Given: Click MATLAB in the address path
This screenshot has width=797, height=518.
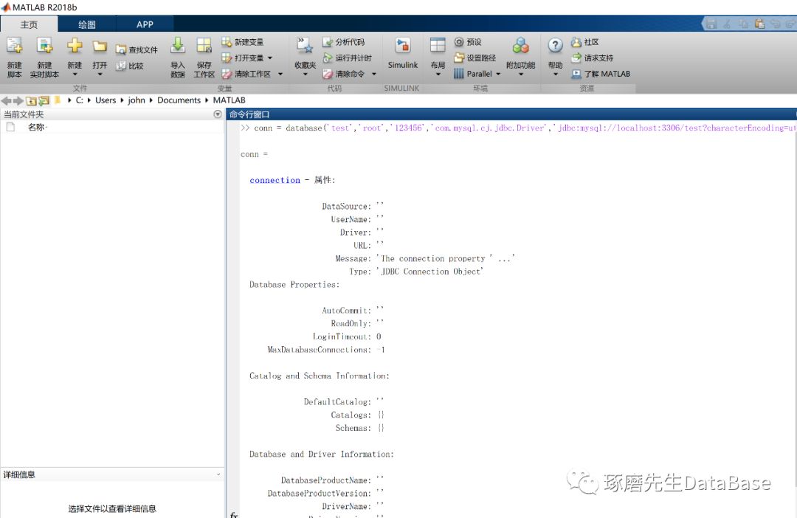Looking at the screenshot, I should pyautogui.click(x=230, y=100).
